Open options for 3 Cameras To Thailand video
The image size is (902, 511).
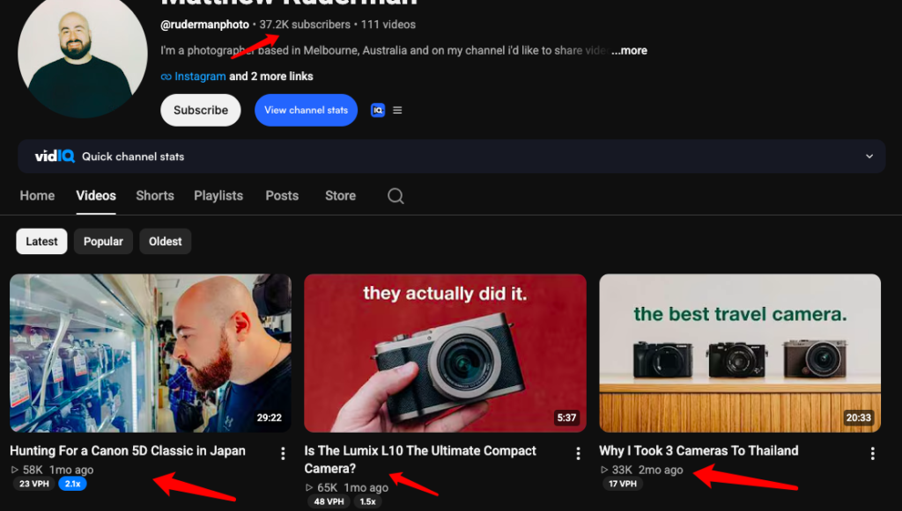point(873,454)
